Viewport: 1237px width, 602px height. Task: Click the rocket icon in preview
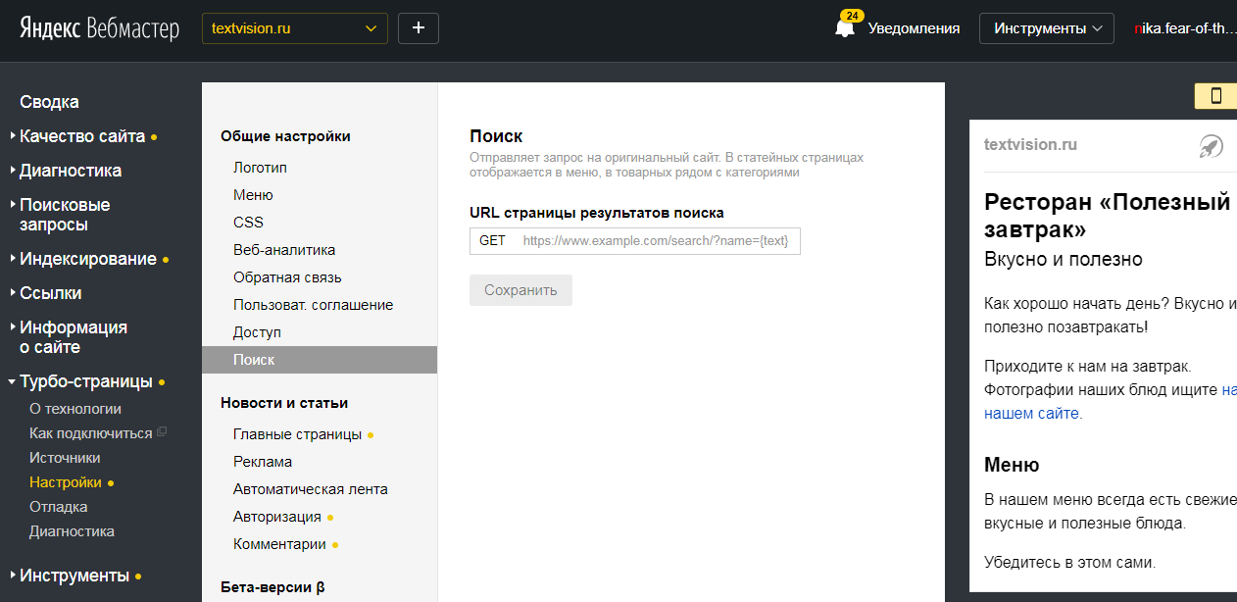pyautogui.click(x=1212, y=146)
